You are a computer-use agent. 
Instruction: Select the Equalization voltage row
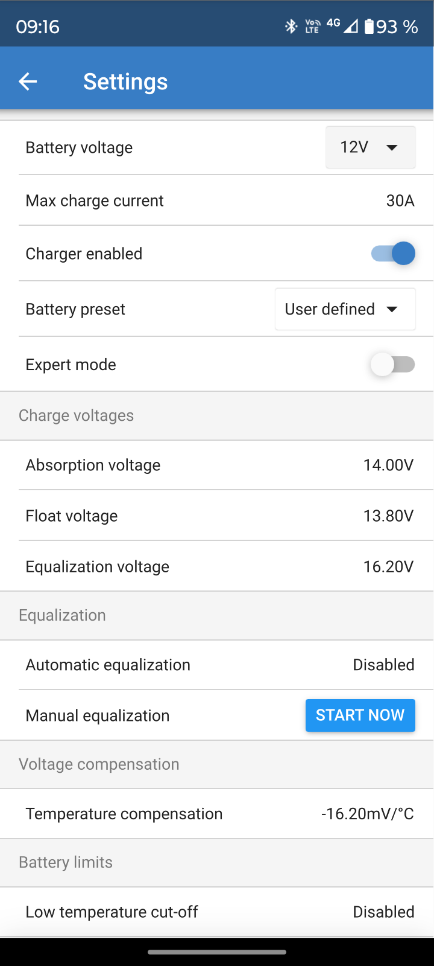coord(217,566)
